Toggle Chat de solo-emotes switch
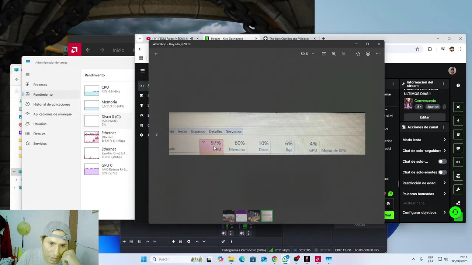 coord(442,172)
